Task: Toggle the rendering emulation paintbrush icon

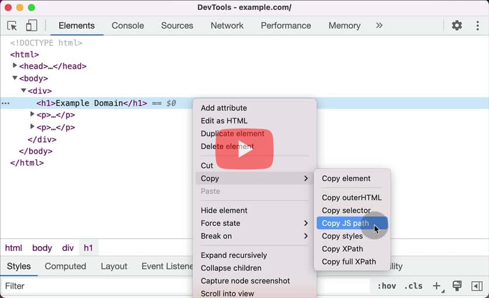Action: [457, 286]
